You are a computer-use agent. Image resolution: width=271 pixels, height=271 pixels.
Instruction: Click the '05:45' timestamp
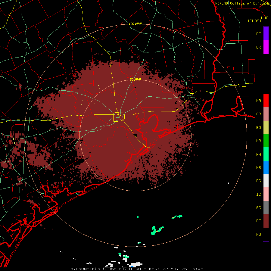[x=197, y=269]
